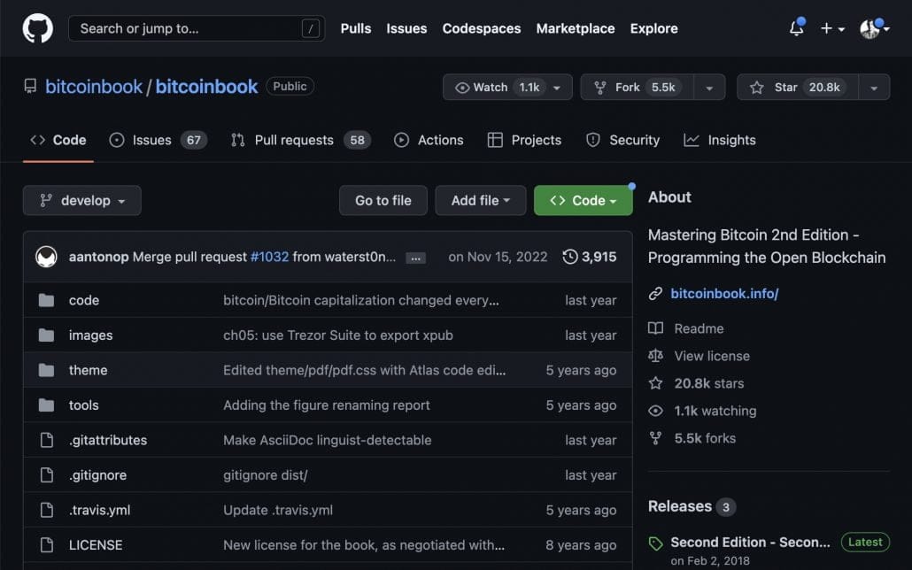Click the folder icon beside theme
This screenshot has height=570, width=912.
coord(46,370)
